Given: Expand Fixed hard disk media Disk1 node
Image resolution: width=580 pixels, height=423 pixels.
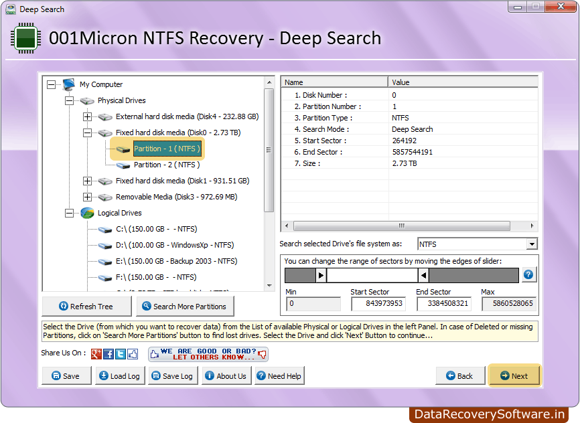Looking at the screenshot, I should (87, 181).
